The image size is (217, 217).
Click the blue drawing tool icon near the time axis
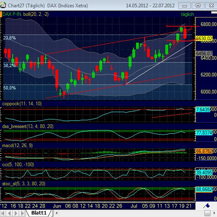(x=206, y=206)
